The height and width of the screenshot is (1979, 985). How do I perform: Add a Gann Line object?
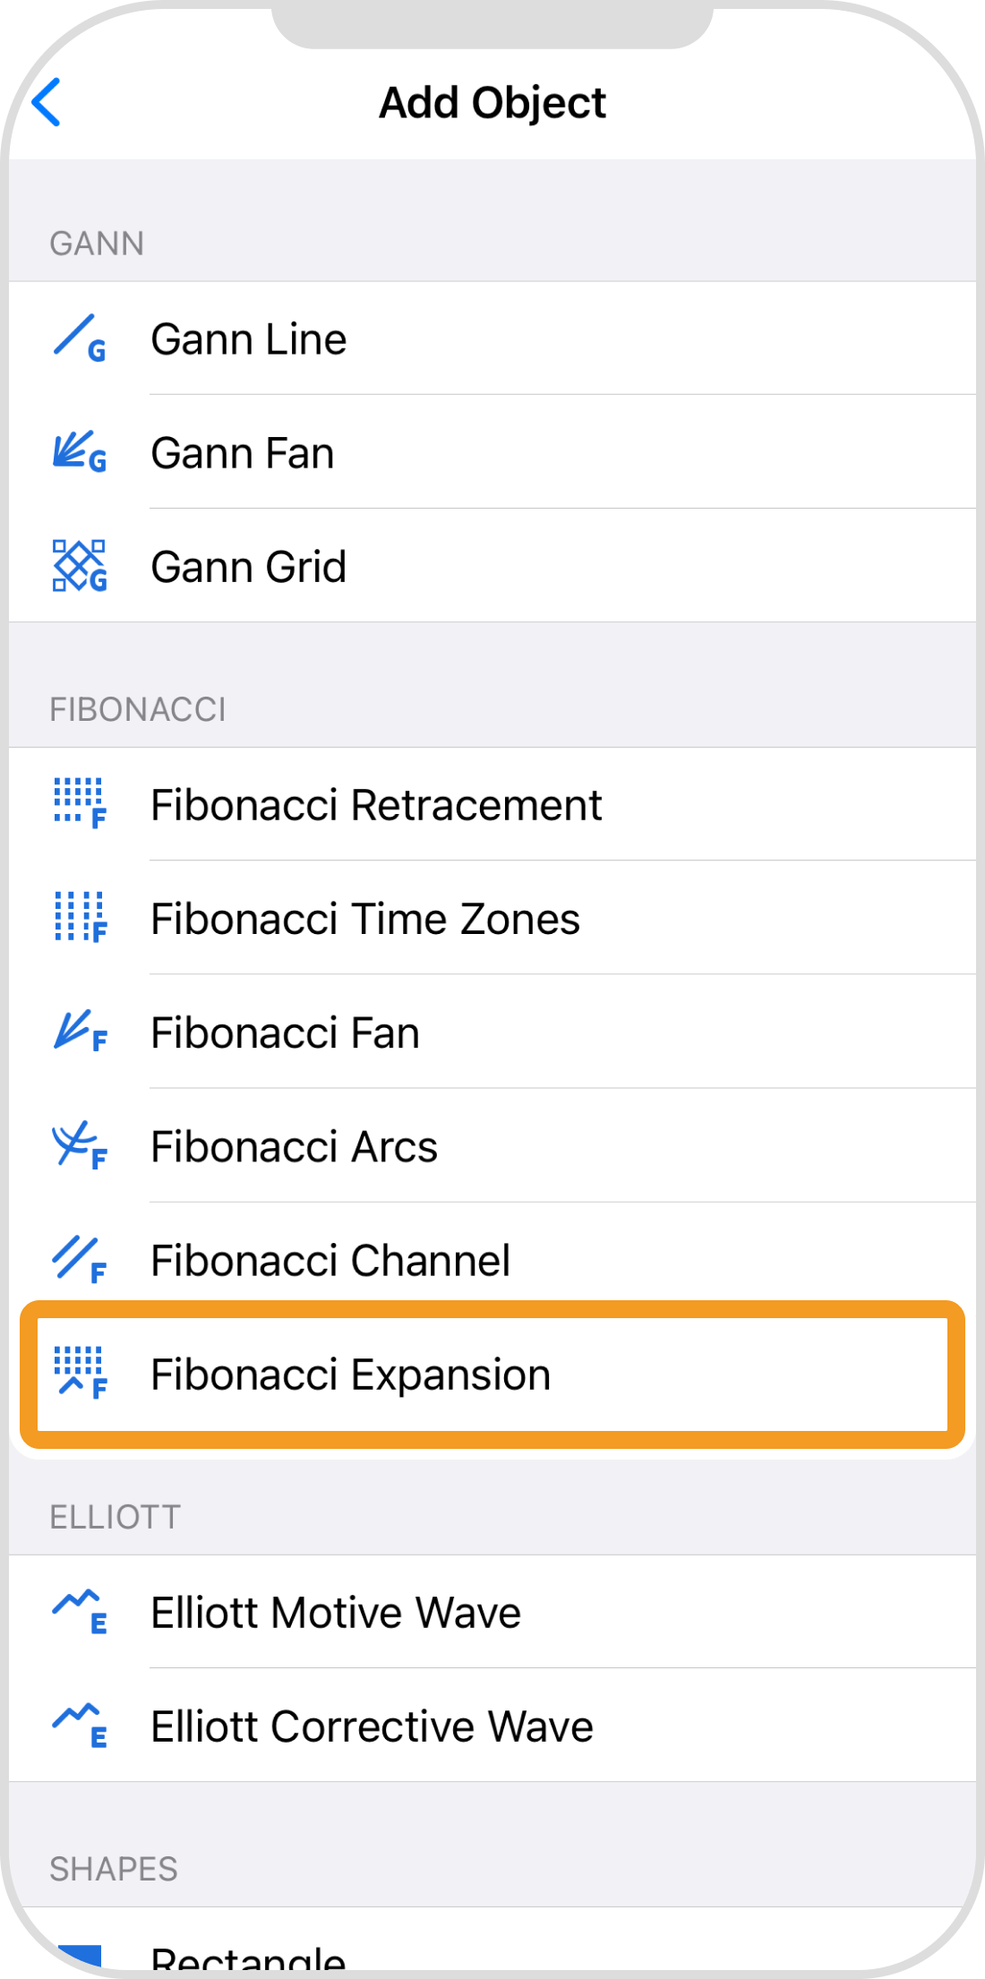(x=249, y=339)
